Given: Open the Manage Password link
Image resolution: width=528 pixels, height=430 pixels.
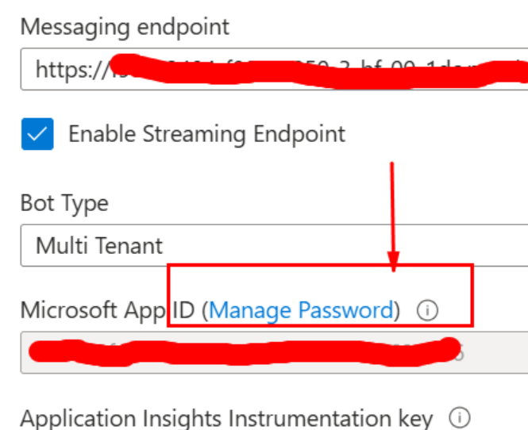Looking at the screenshot, I should (301, 310).
